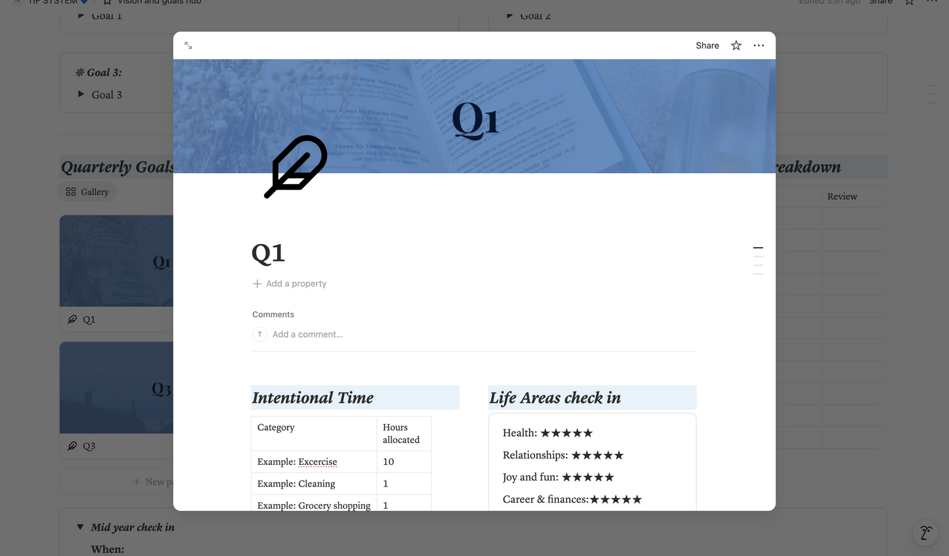Click the Q1 page title heading
The width and height of the screenshot is (949, 556).
[x=268, y=254]
